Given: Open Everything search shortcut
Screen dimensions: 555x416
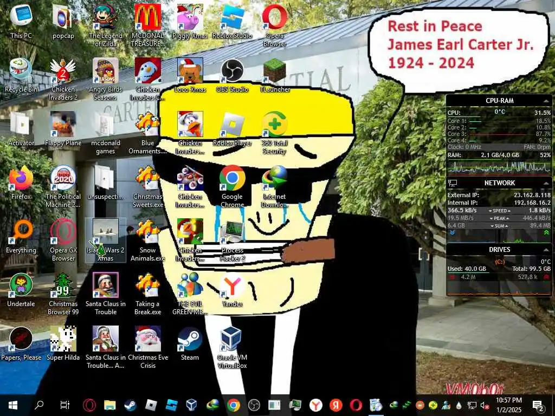Looking at the screenshot, I should (21, 236).
